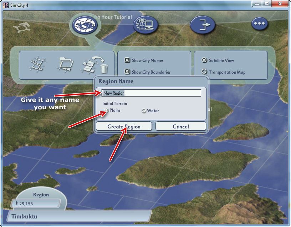
Task: Click the Delete Region trash icon
Action: coord(95,65)
